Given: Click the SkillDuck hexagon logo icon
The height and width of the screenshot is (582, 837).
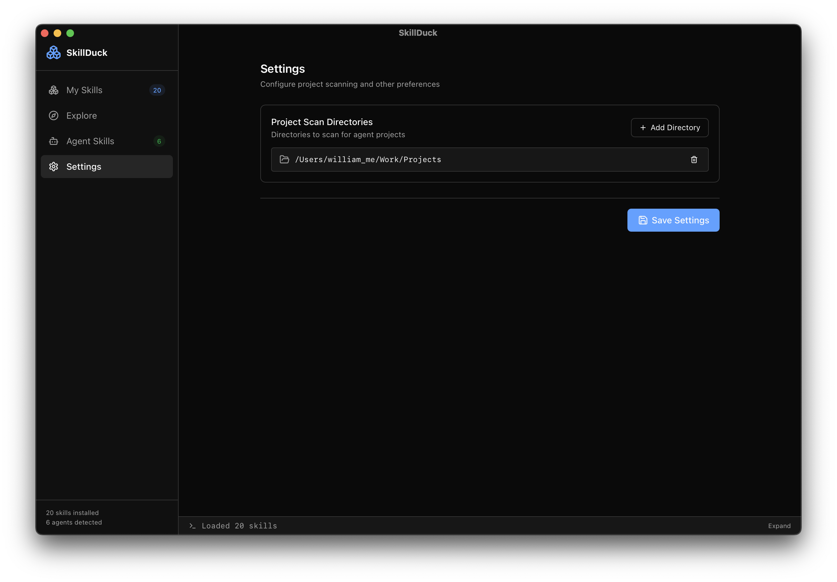Looking at the screenshot, I should (x=54, y=52).
